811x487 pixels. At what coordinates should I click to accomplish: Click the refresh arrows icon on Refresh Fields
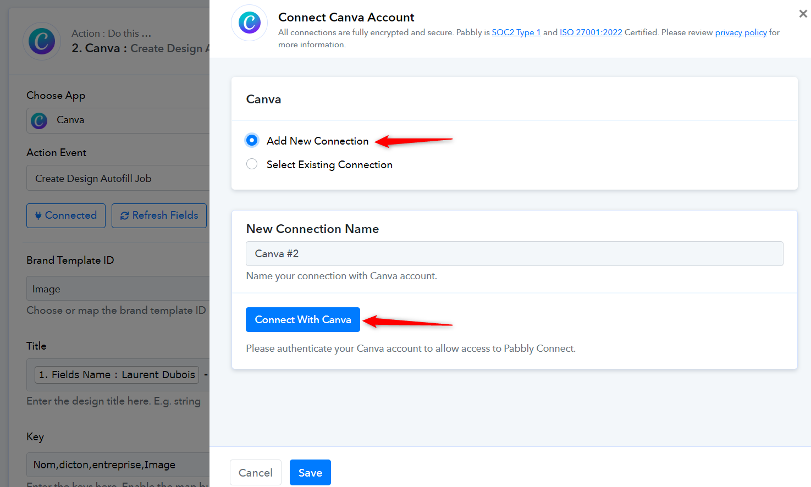click(125, 215)
